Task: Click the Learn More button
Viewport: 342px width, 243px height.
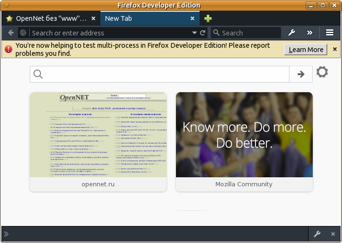Action: [306, 50]
